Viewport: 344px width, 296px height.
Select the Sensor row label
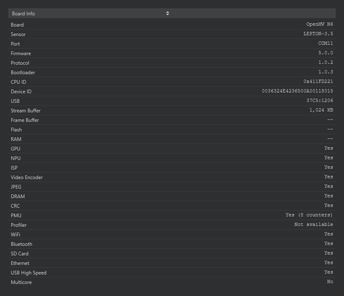18,34
